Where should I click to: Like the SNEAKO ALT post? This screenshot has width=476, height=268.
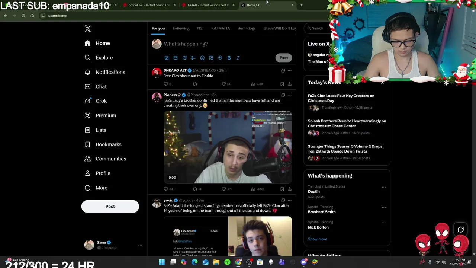[226, 84]
